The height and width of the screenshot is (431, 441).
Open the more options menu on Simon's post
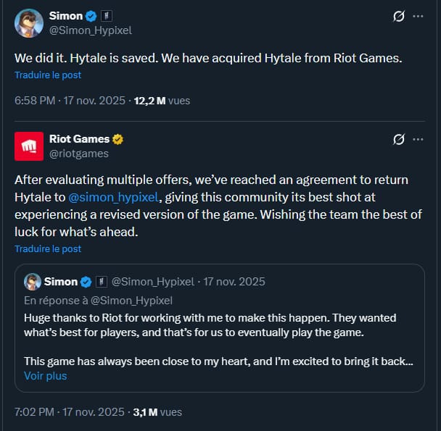[419, 16]
